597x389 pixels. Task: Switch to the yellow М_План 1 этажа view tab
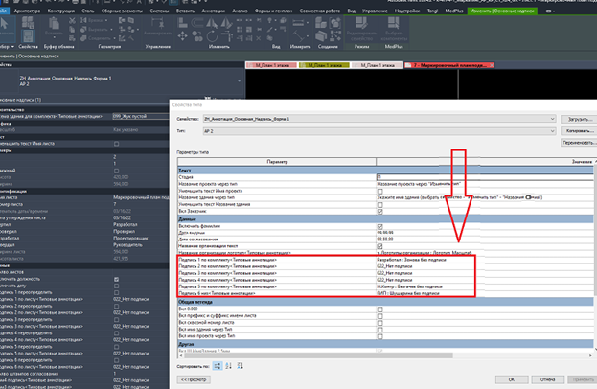click(324, 65)
